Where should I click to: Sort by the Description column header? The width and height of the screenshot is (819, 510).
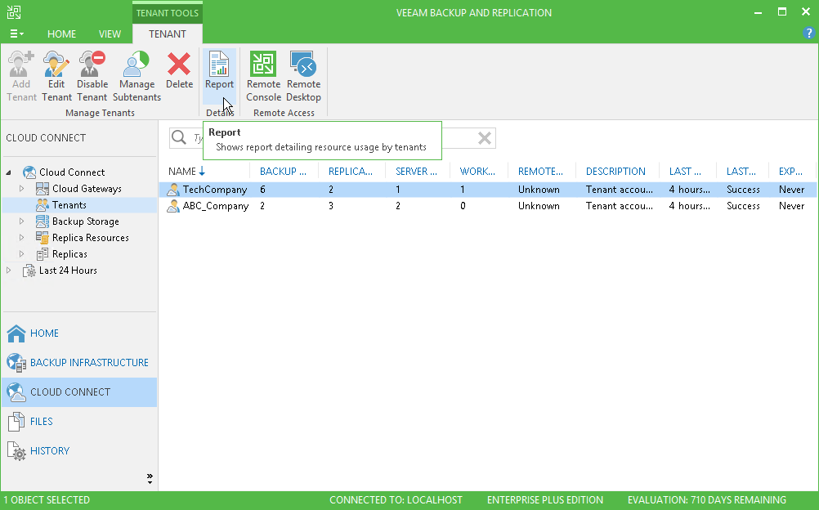click(x=615, y=172)
